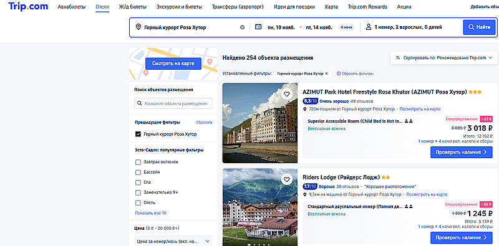Click the location pin icon in search bar

[x=138, y=27]
